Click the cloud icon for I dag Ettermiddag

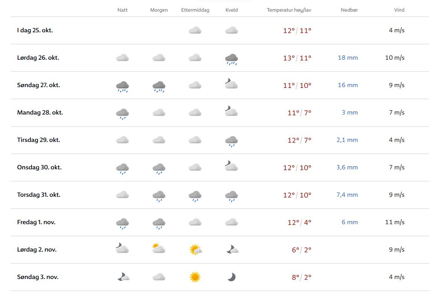click(x=195, y=30)
